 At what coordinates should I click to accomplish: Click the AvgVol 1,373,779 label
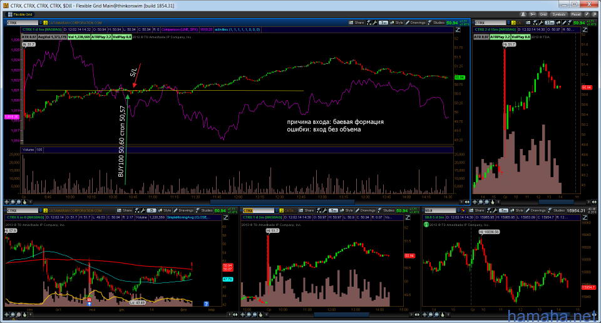click(52, 37)
